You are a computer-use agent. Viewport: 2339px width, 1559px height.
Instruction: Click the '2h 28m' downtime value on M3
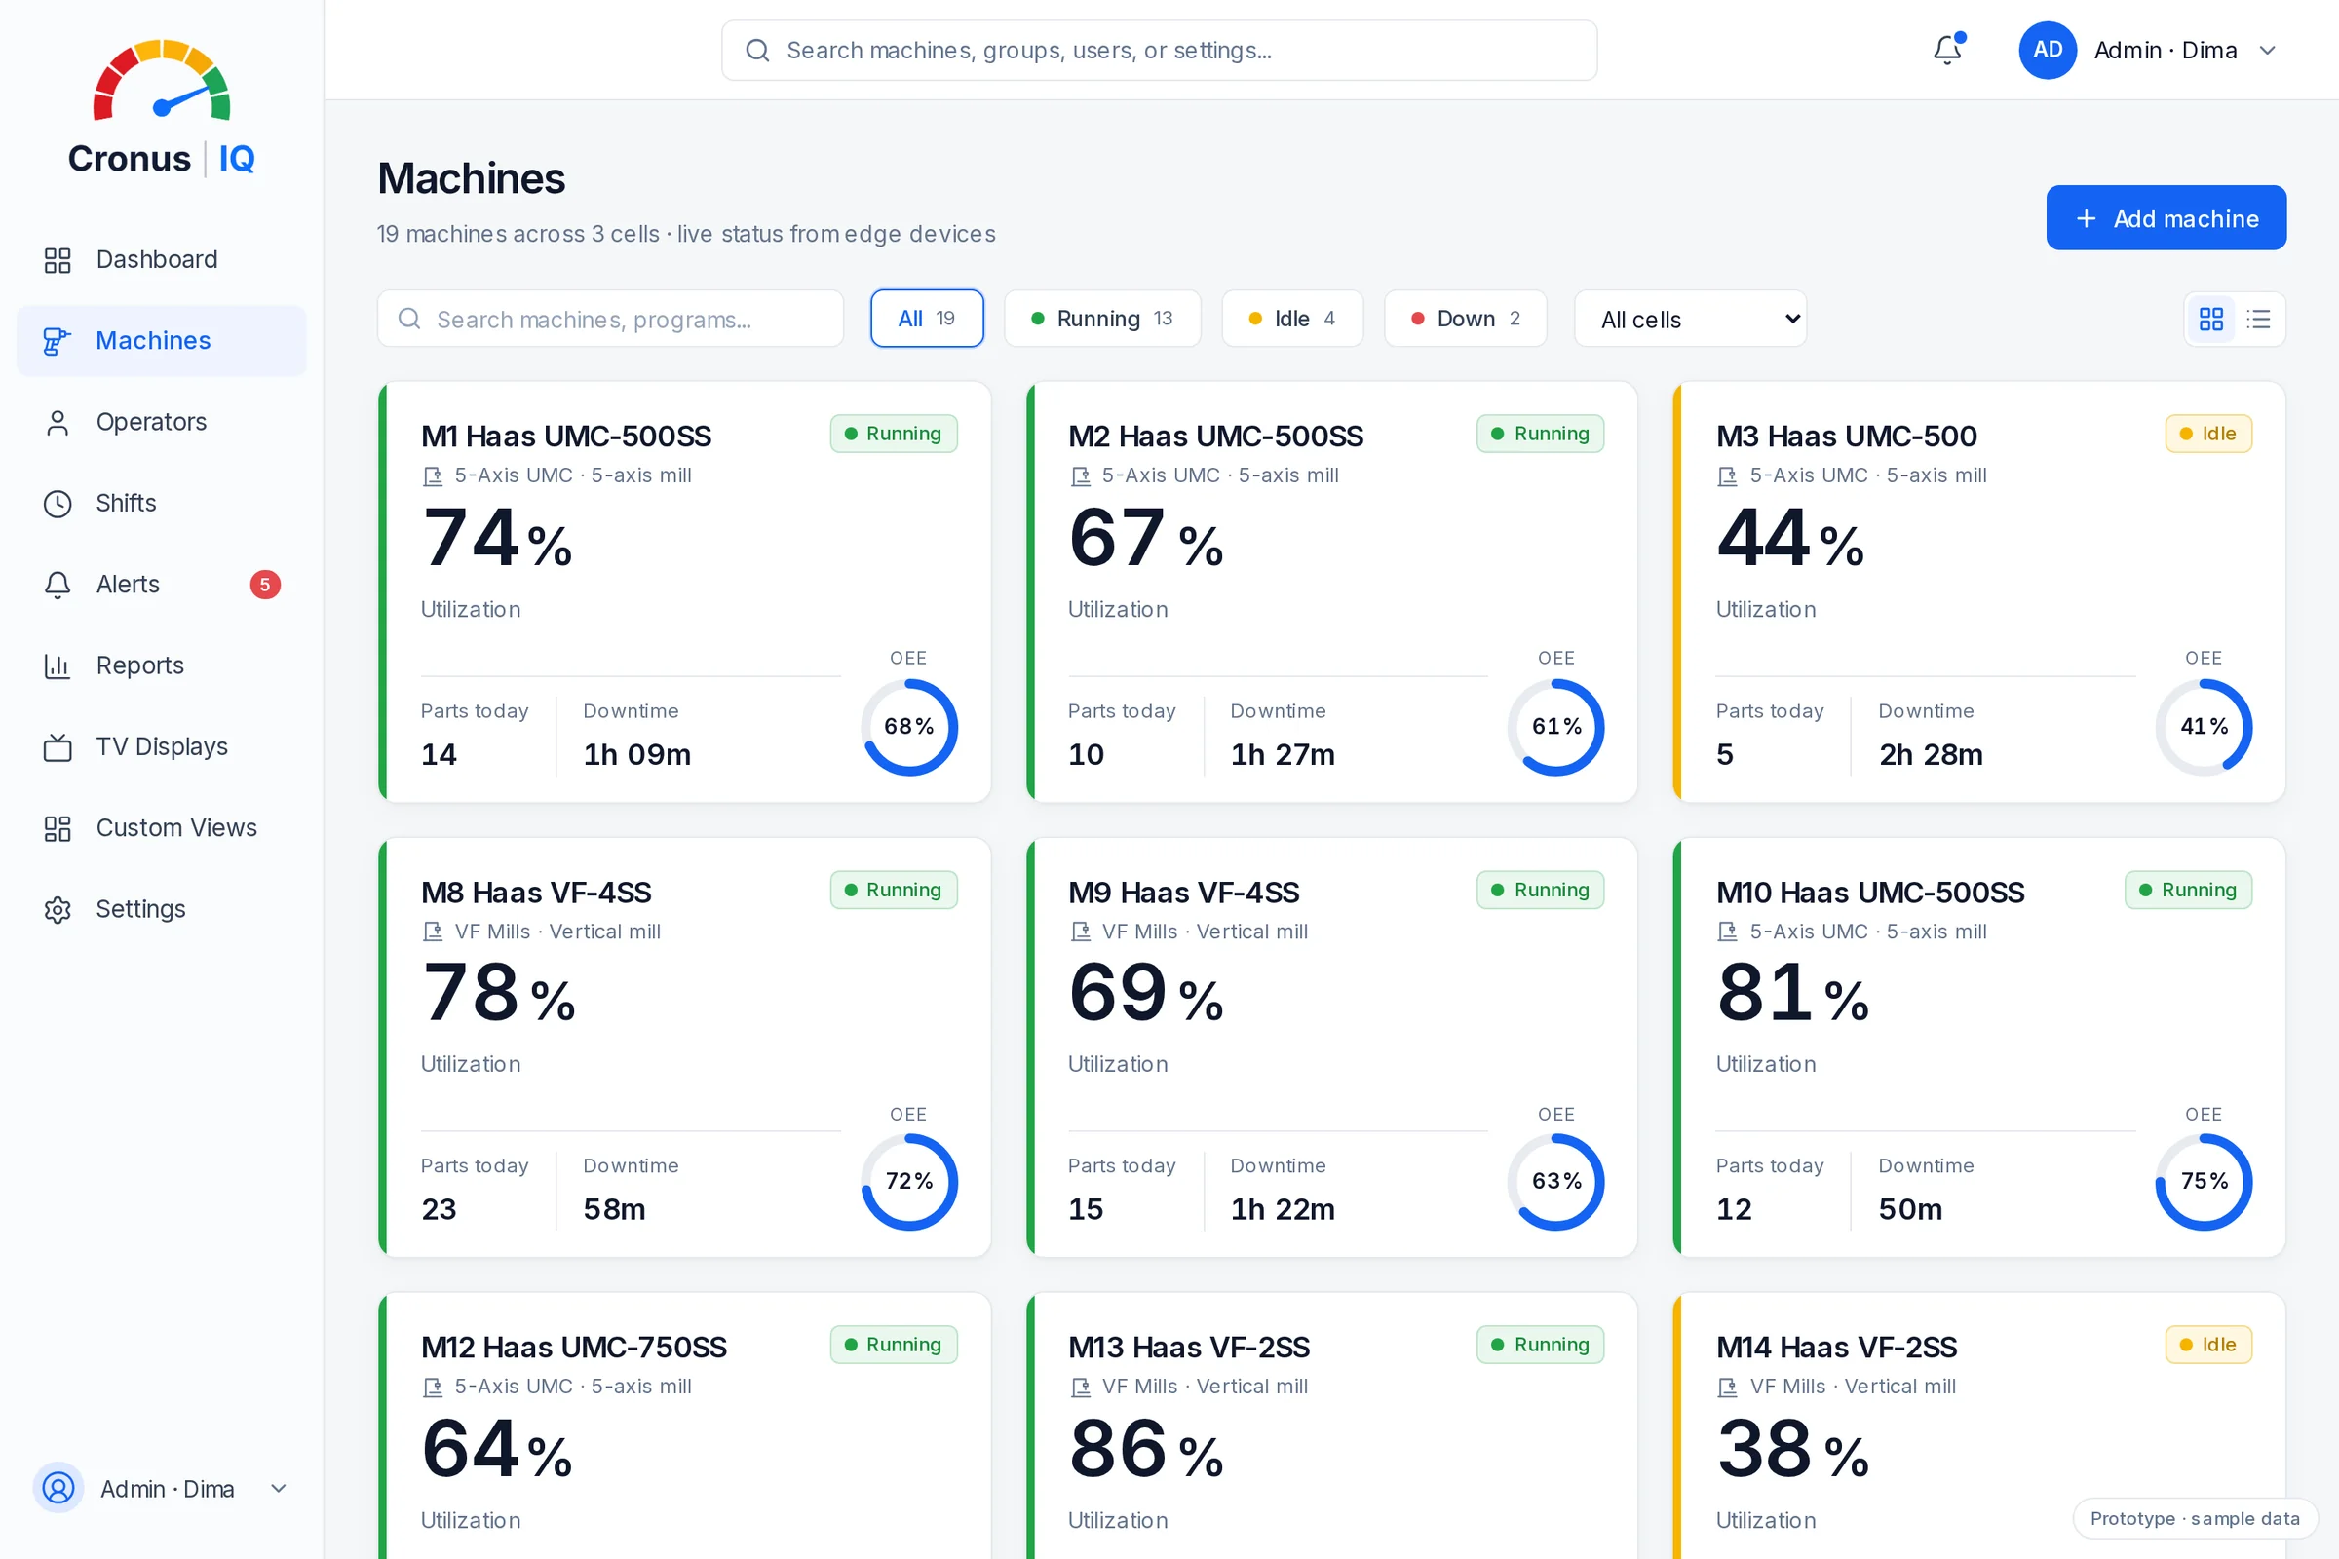point(1931,754)
